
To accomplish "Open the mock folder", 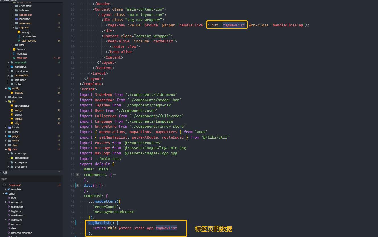I will (15, 132).
